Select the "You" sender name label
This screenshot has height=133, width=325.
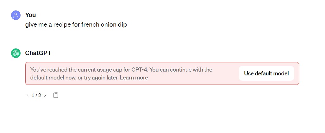[30, 15]
